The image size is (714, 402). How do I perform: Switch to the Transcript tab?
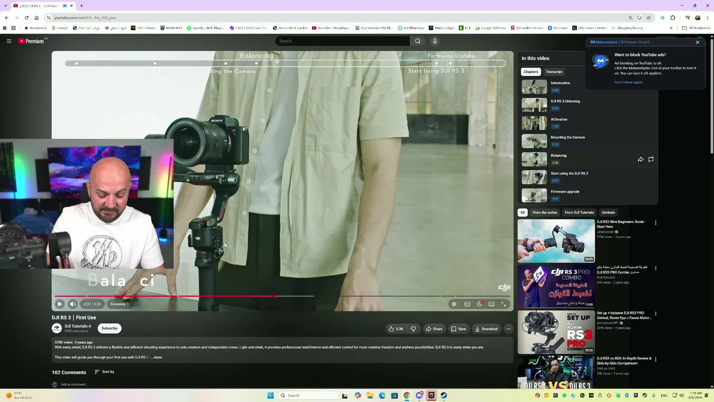[554, 71]
